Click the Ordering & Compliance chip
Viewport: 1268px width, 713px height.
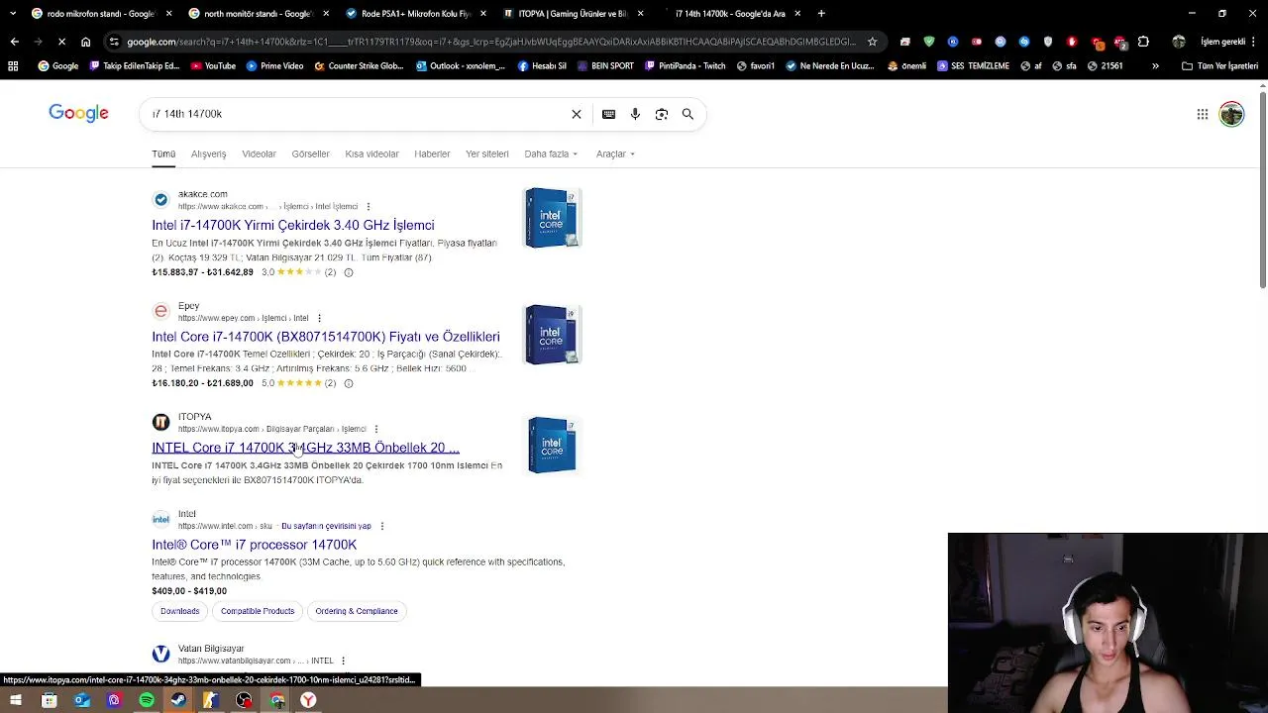(357, 611)
